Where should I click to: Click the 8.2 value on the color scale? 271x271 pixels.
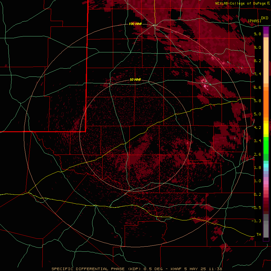257,61
